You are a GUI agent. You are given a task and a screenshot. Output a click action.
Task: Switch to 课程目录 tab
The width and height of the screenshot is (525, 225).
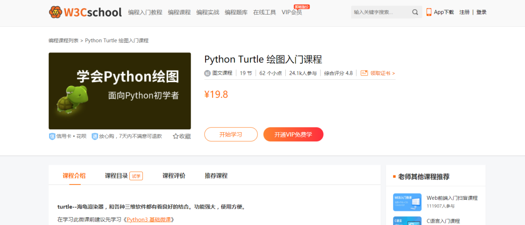coord(117,176)
